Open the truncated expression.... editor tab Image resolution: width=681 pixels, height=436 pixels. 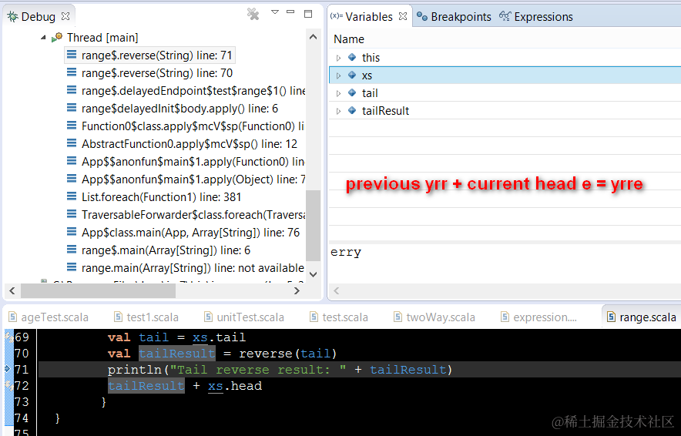[x=538, y=317]
